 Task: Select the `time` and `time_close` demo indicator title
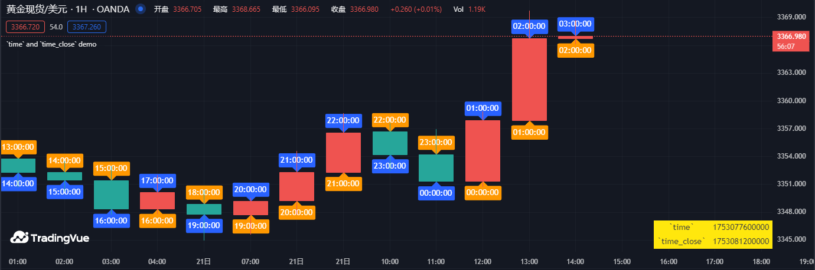point(51,44)
